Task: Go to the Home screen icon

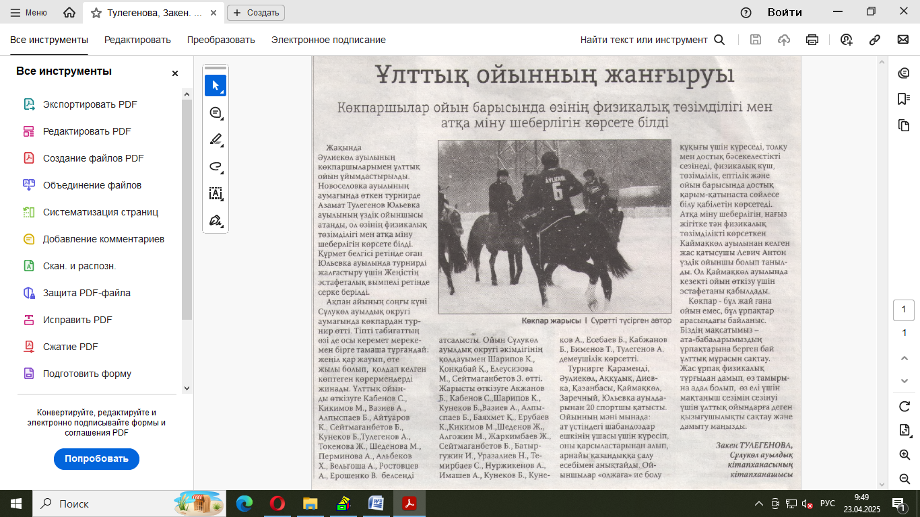Action: [69, 12]
